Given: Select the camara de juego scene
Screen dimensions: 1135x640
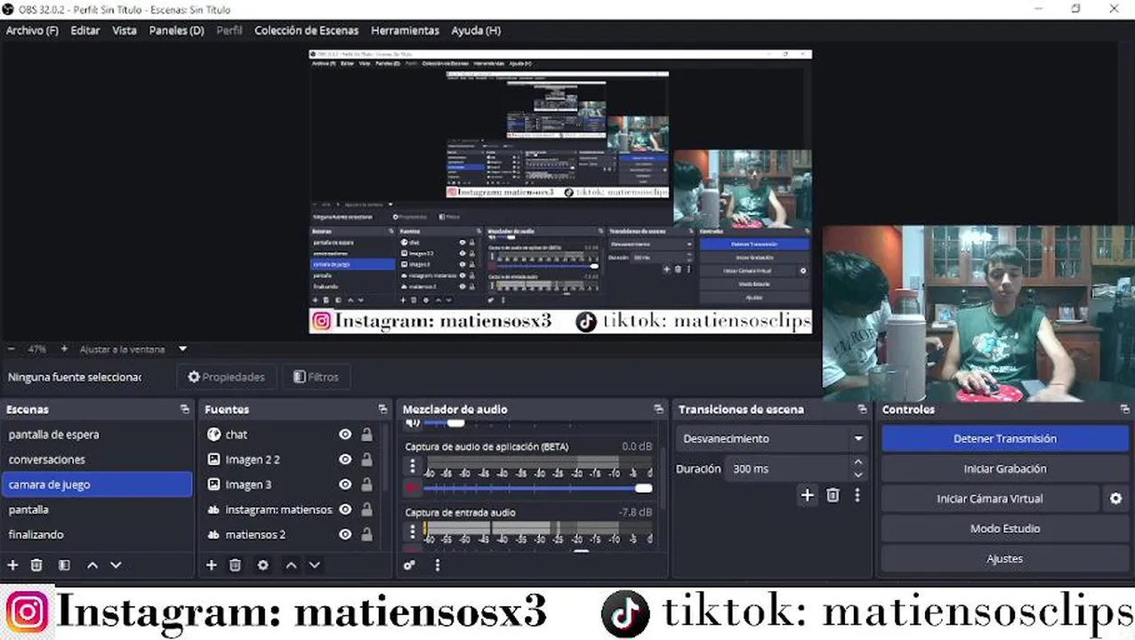Looking at the screenshot, I should (x=96, y=484).
